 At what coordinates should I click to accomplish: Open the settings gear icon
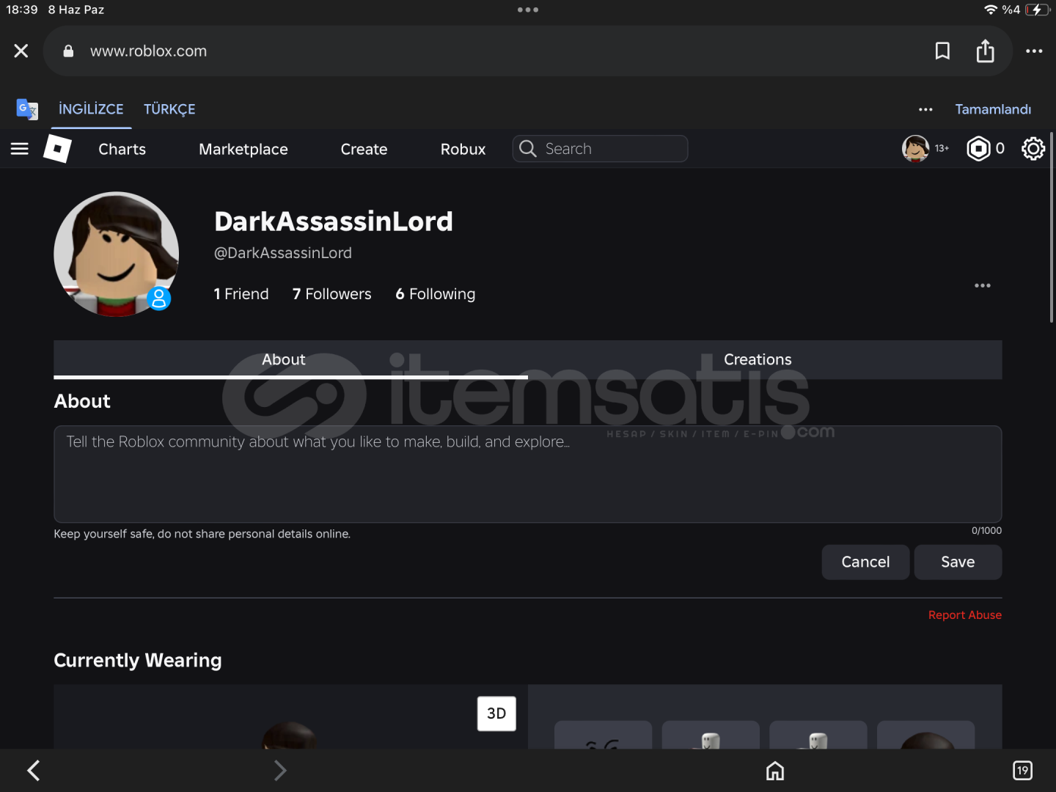pyautogui.click(x=1033, y=149)
